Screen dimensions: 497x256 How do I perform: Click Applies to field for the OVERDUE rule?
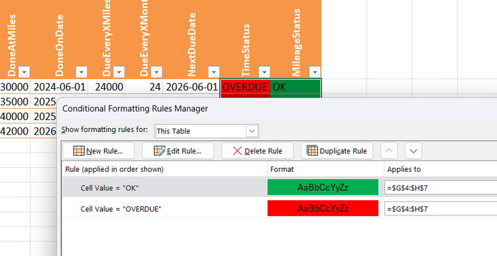441,209
